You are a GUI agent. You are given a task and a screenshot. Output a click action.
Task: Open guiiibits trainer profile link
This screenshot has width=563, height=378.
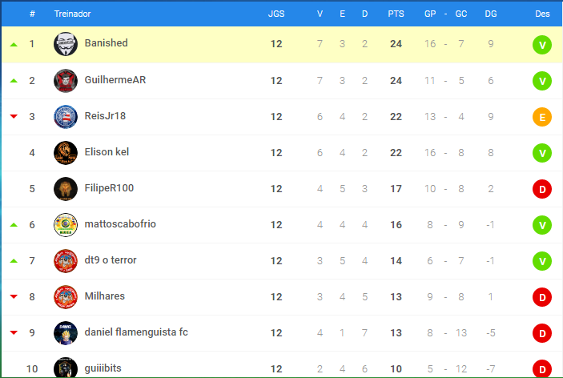pyautogui.click(x=103, y=368)
